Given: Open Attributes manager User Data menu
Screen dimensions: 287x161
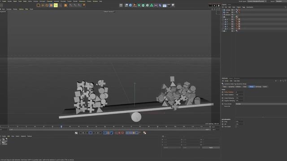Looking at the screenshot, I should point(237,81).
